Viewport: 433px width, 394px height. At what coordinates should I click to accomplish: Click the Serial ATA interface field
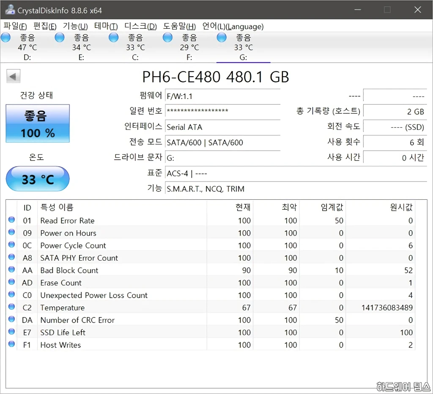[x=222, y=127]
